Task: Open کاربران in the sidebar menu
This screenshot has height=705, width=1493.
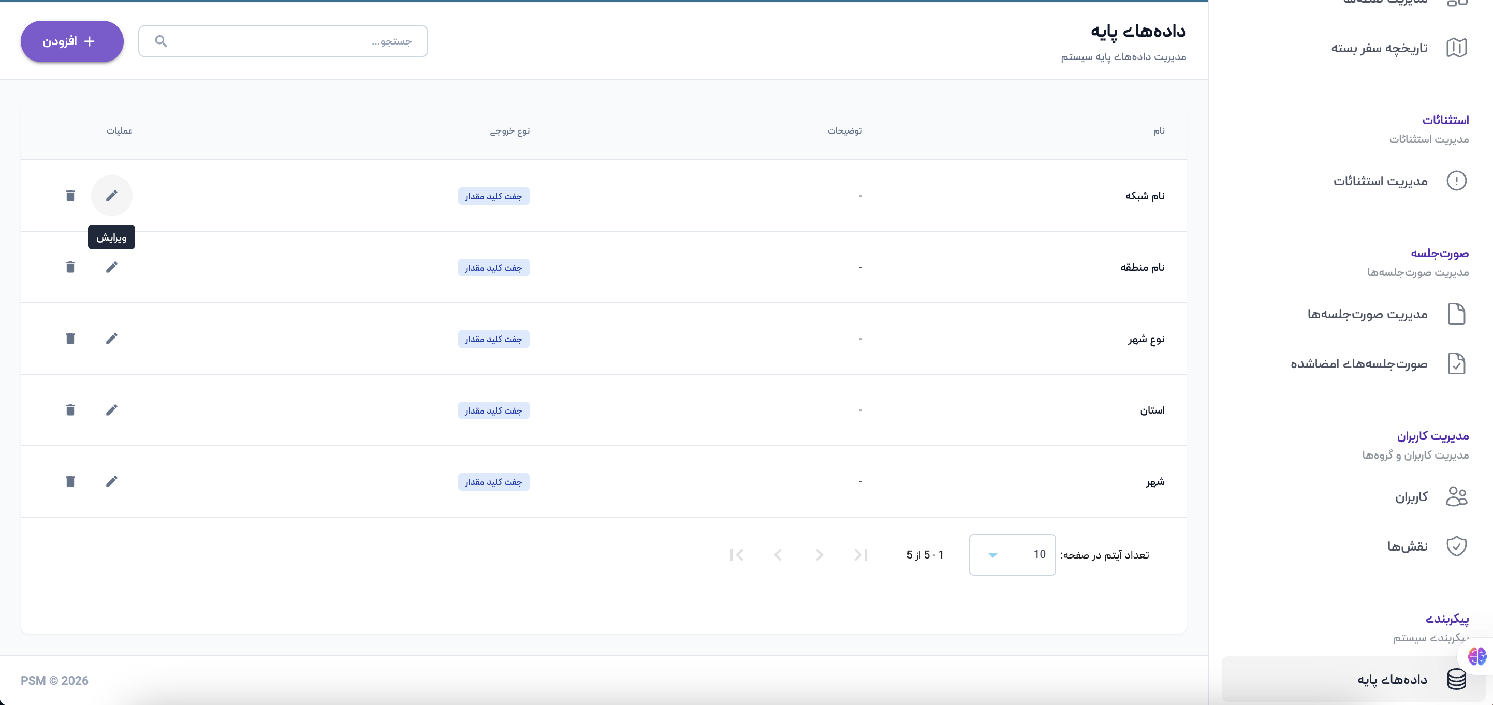Action: [x=1411, y=497]
